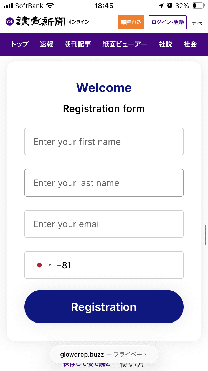Tap the cellular signal bars icon
208x371 pixels.
click(x=8, y=6)
